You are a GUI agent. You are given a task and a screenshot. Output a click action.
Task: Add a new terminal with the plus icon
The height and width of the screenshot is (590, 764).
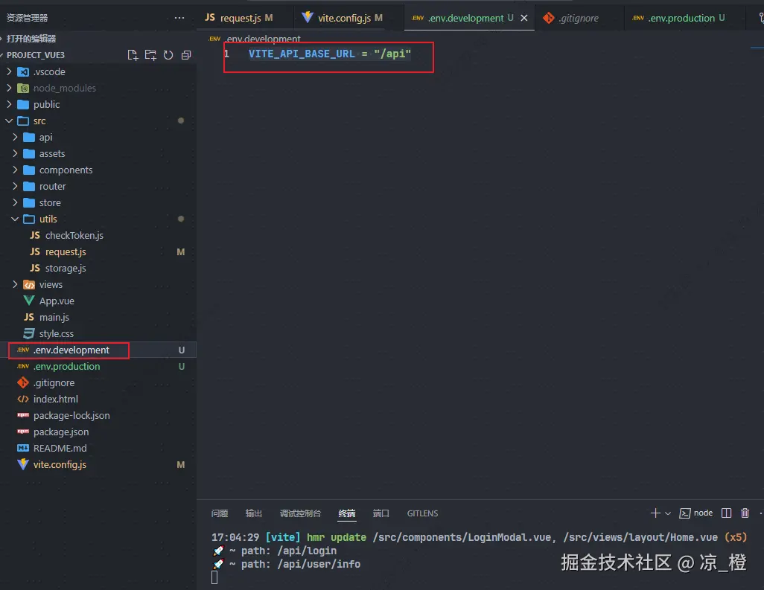point(655,513)
